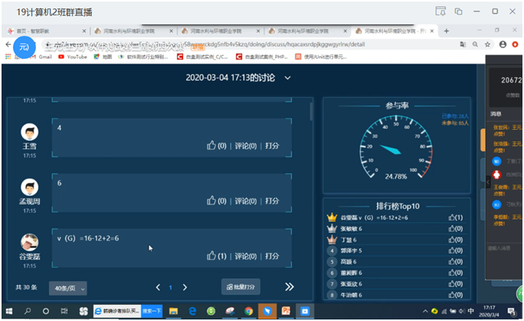
Task: Go to previous page using left chevron
Action: pyautogui.click(x=158, y=287)
